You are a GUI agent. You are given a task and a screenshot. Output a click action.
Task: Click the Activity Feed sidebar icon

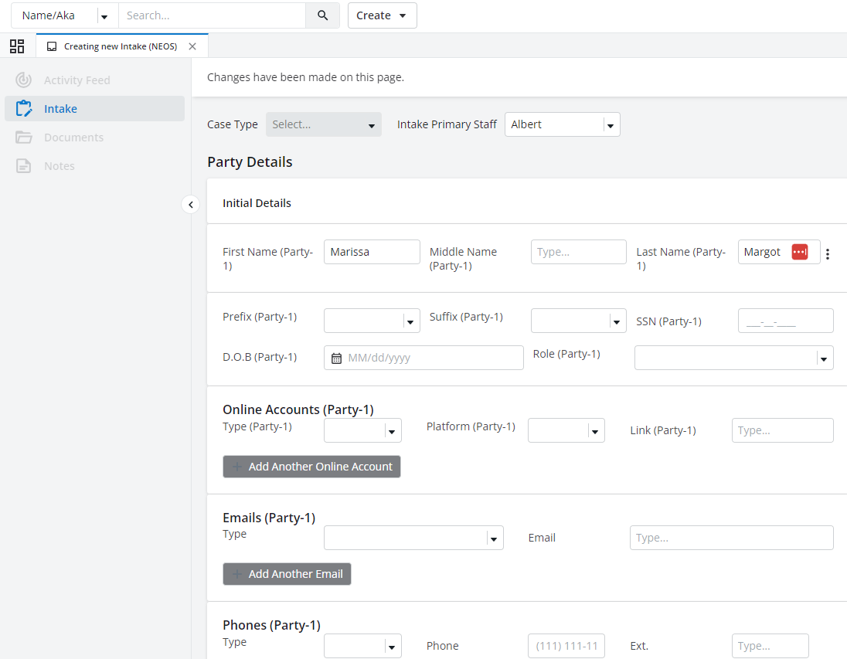(24, 80)
